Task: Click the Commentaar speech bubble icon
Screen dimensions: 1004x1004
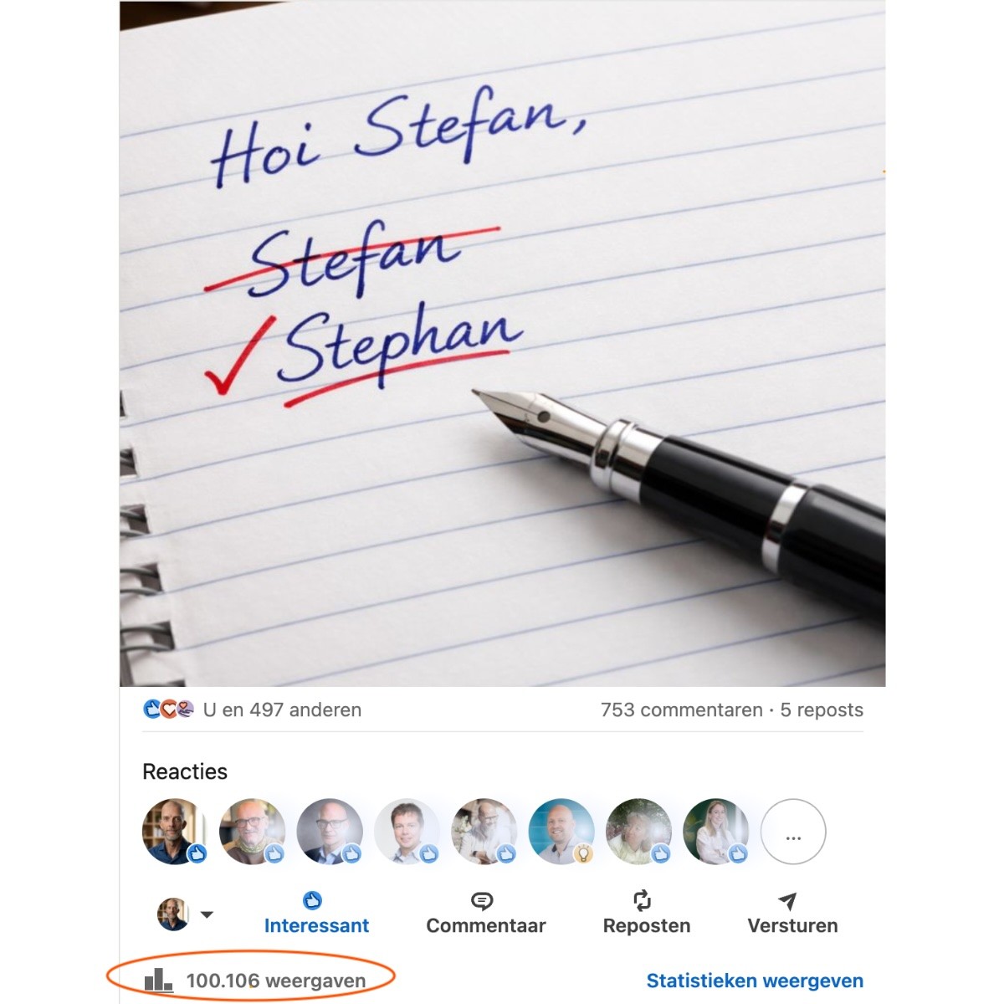Action: coord(482,901)
